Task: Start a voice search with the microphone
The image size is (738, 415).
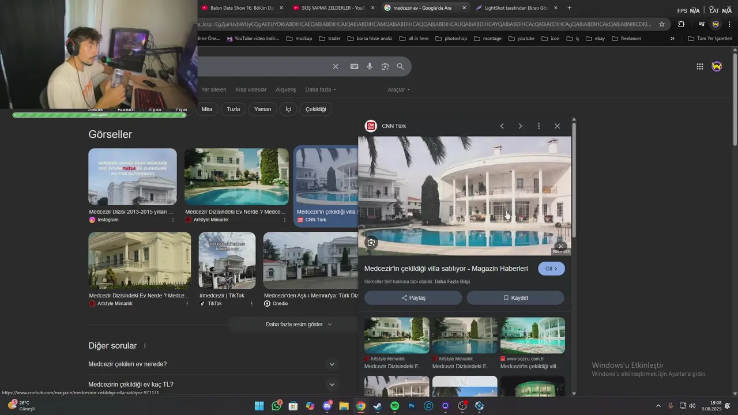Action: 370,66
